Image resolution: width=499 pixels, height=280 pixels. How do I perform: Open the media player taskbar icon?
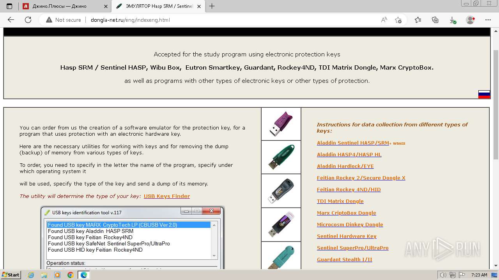click(57, 275)
